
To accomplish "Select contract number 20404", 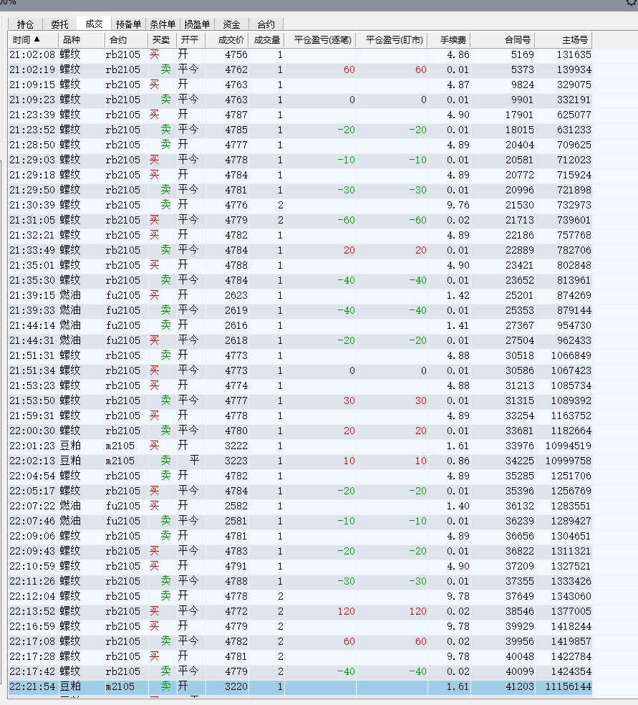I will coord(520,145).
